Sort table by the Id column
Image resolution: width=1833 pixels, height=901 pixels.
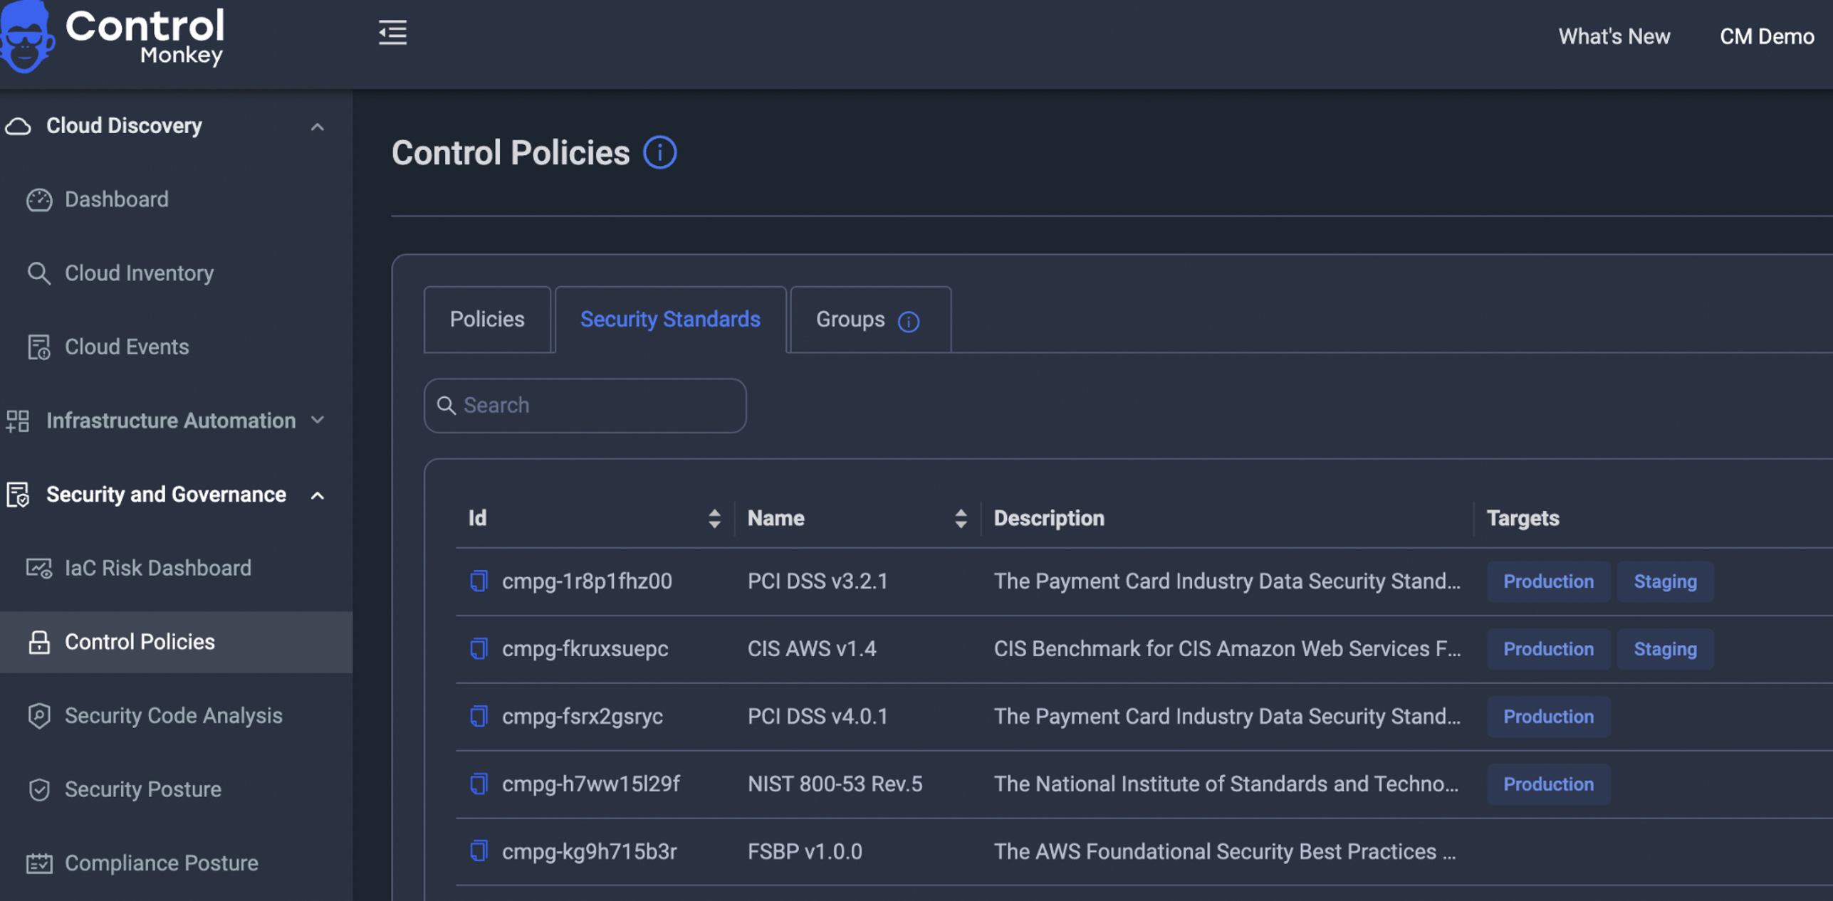pos(714,518)
